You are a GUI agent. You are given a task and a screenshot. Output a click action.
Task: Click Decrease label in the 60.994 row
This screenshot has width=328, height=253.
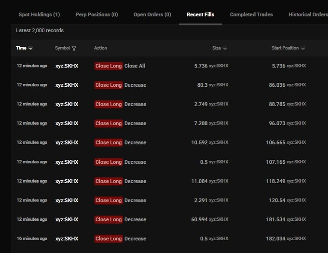tap(136, 220)
